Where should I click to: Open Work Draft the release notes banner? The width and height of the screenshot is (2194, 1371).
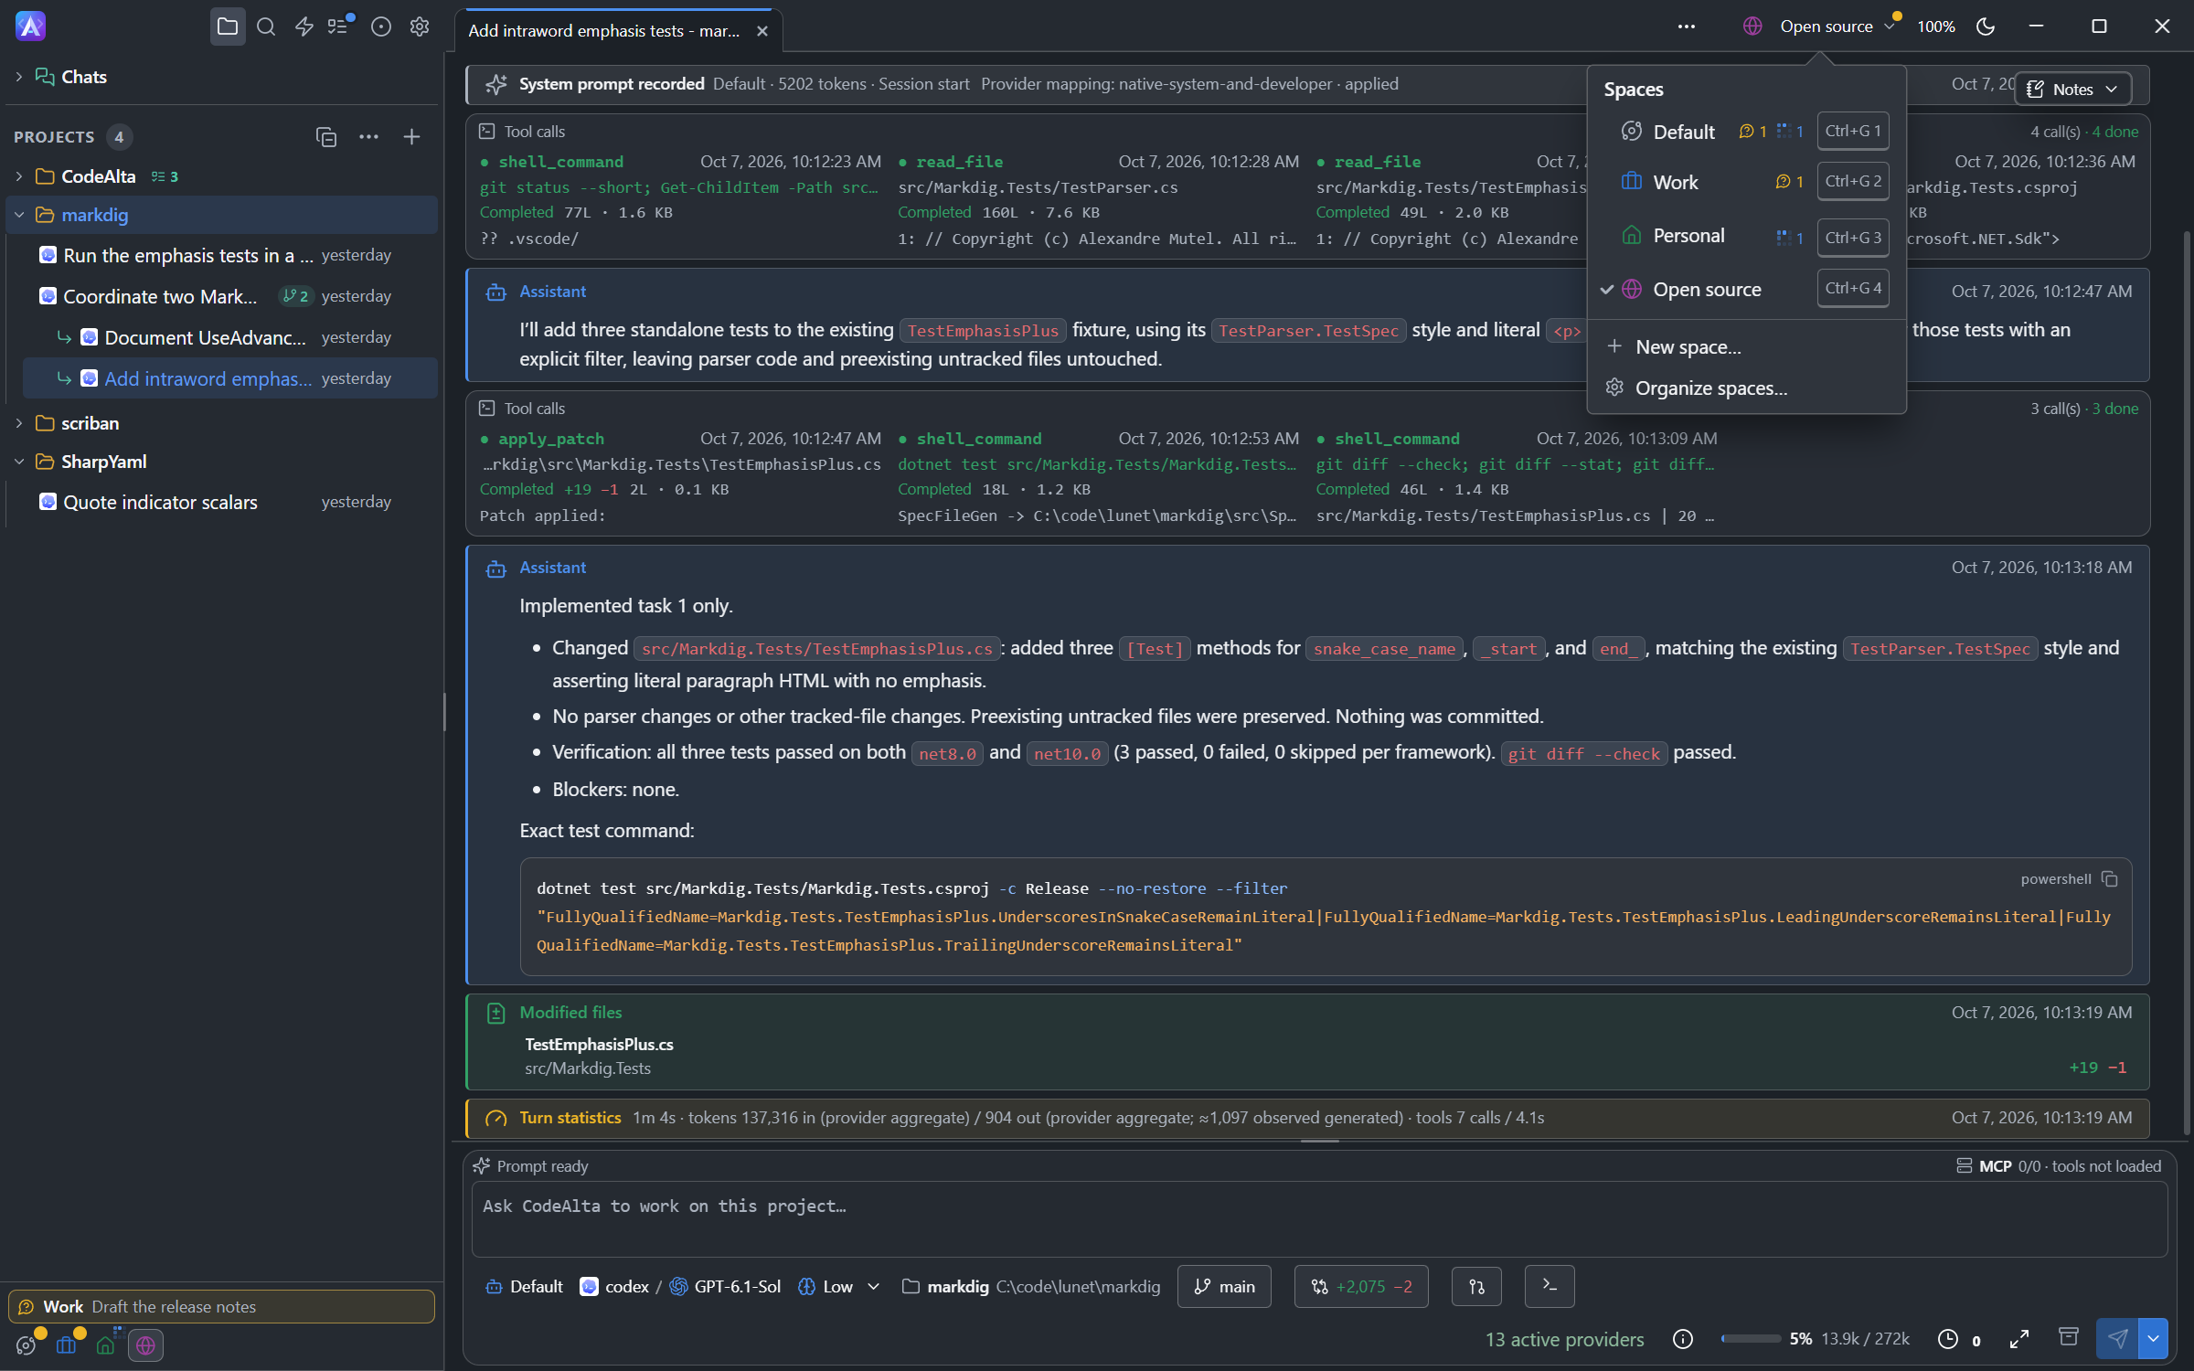221,1306
